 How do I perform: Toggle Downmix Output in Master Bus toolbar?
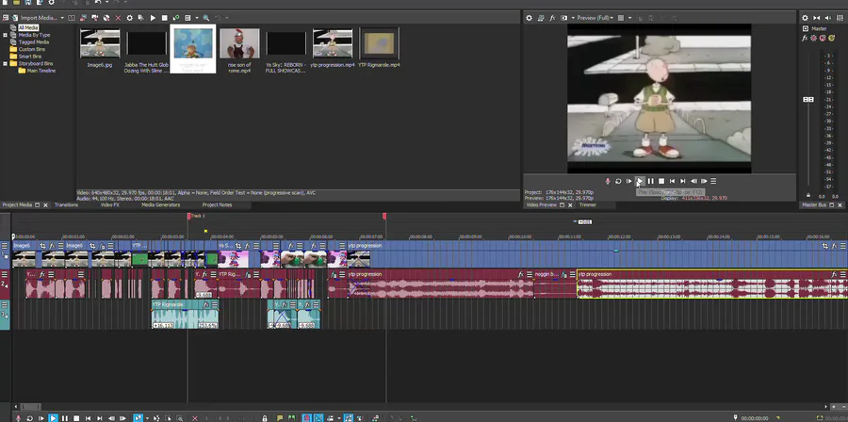pyautogui.click(x=817, y=18)
